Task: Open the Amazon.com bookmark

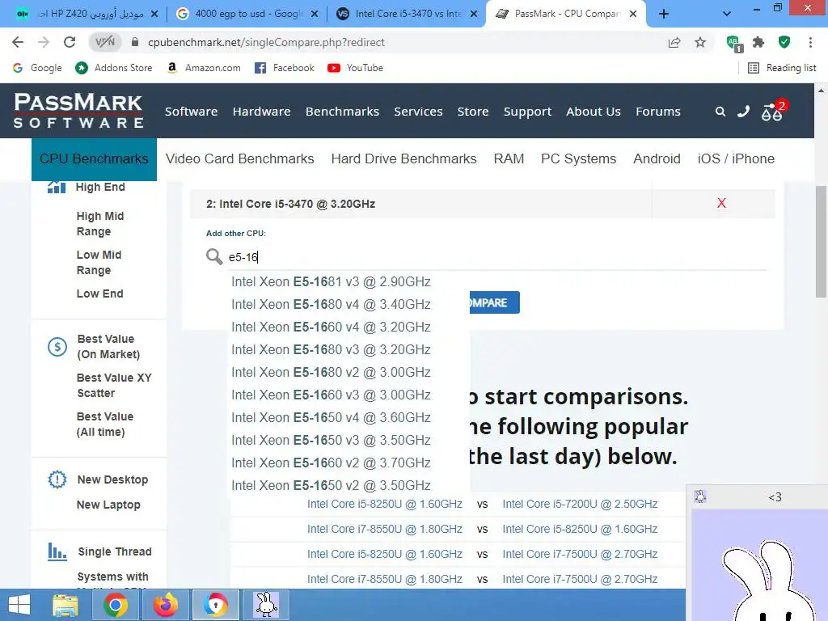Action: click(204, 68)
